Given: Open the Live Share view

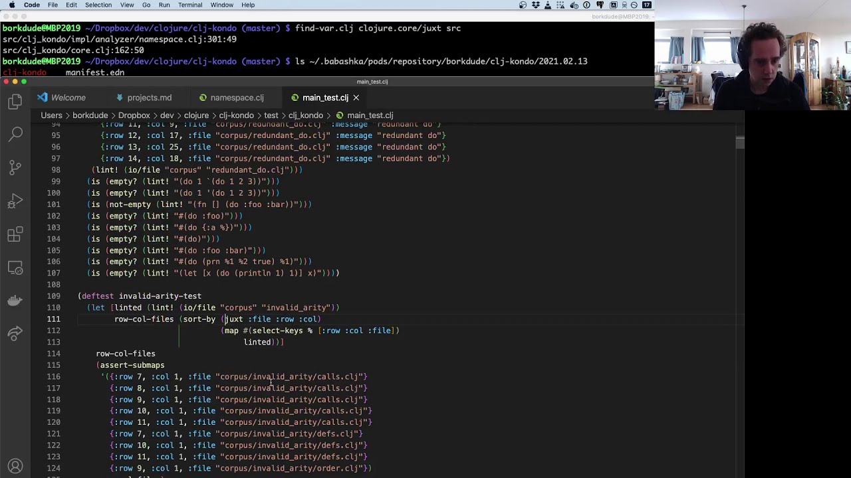Looking at the screenshot, I should 15,333.
